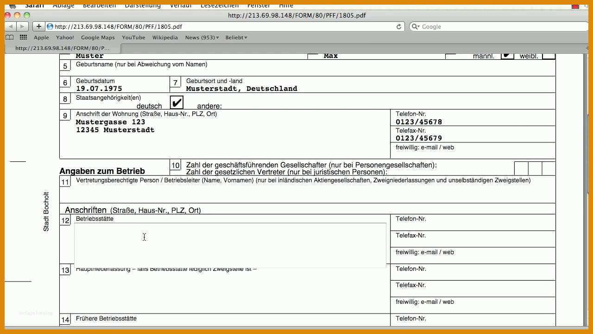
Task: Open the Apple bookmark
Action: [x=41, y=38]
